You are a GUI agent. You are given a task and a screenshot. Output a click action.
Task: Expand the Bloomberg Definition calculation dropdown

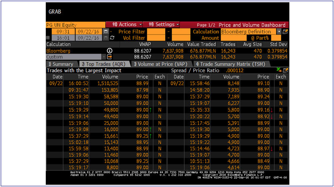coord(279,32)
